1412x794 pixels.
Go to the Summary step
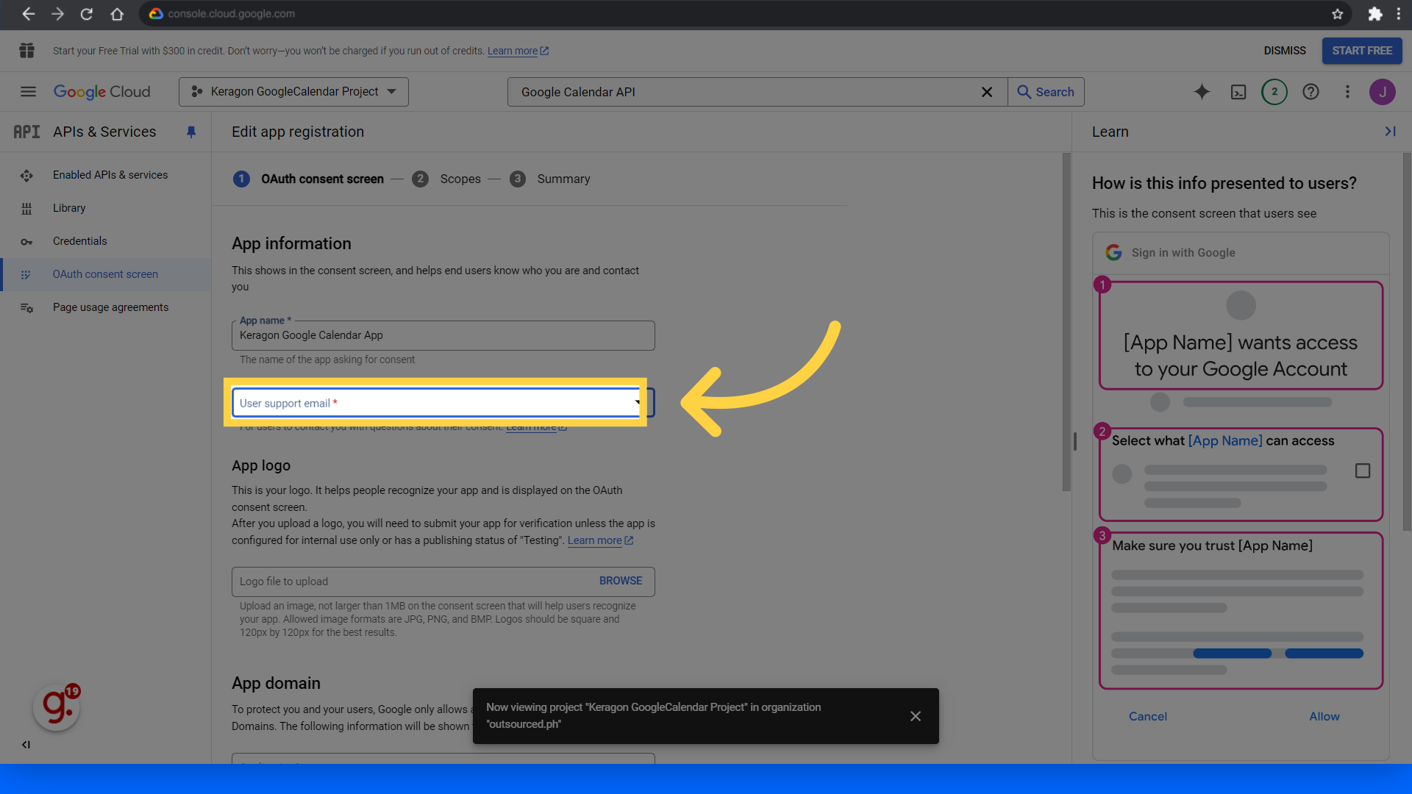pyautogui.click(x=550, y=179)
